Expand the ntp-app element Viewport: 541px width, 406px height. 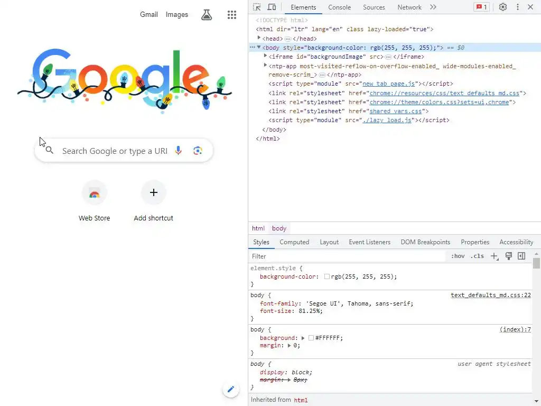(x=265, y=65)
